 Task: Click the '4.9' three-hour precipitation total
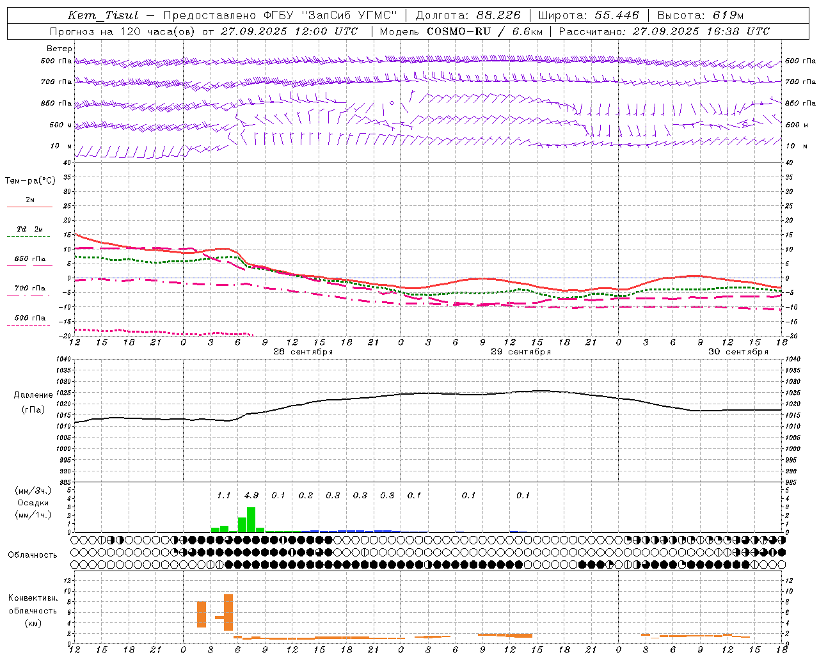point(251,496)
